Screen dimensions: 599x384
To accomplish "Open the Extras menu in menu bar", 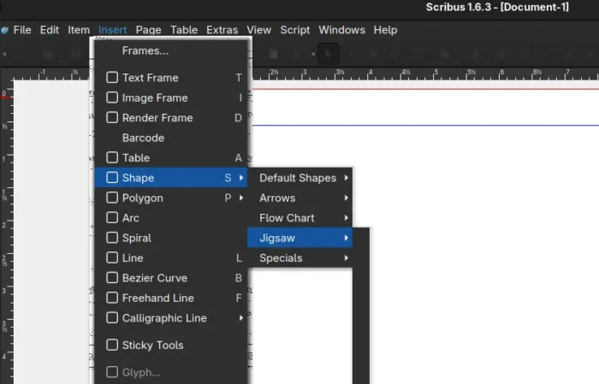I will pyautogui.click(x=222, y=30).
